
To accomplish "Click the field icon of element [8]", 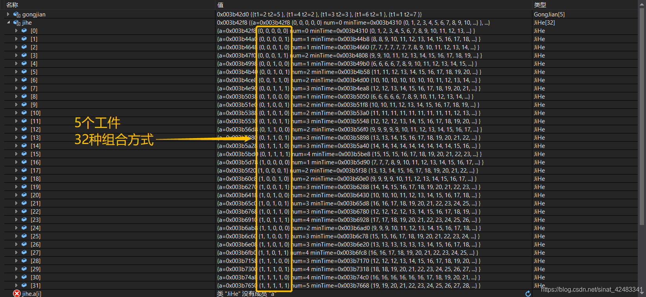I will (24, 96).
